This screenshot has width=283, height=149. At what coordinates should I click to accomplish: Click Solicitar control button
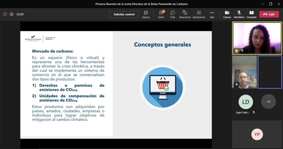pyautogui.click(x=124, y=14)
